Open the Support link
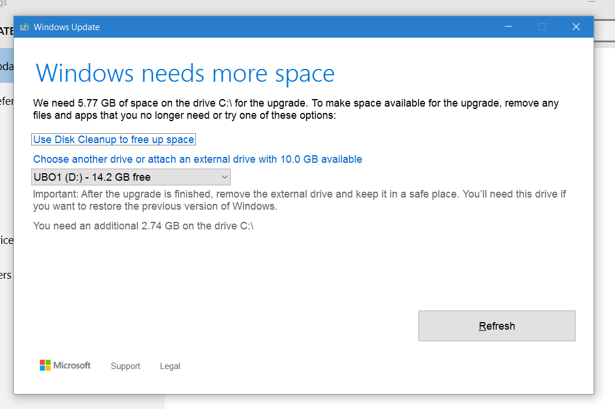615x409 pixels. tap(125, 366)
